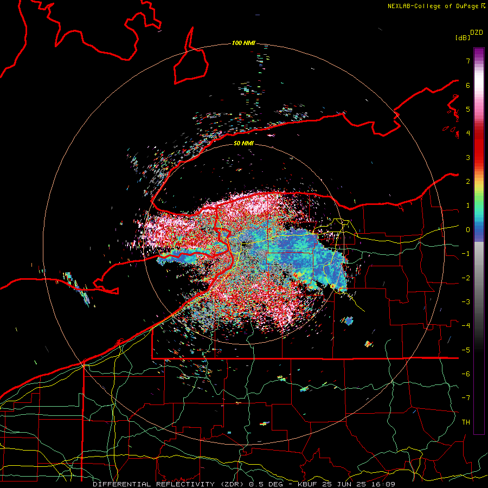The width and height of the screenshot is (488, 488).
Task: Click the 2 value on the ZDR scale
Action: (x=468, y=182)
